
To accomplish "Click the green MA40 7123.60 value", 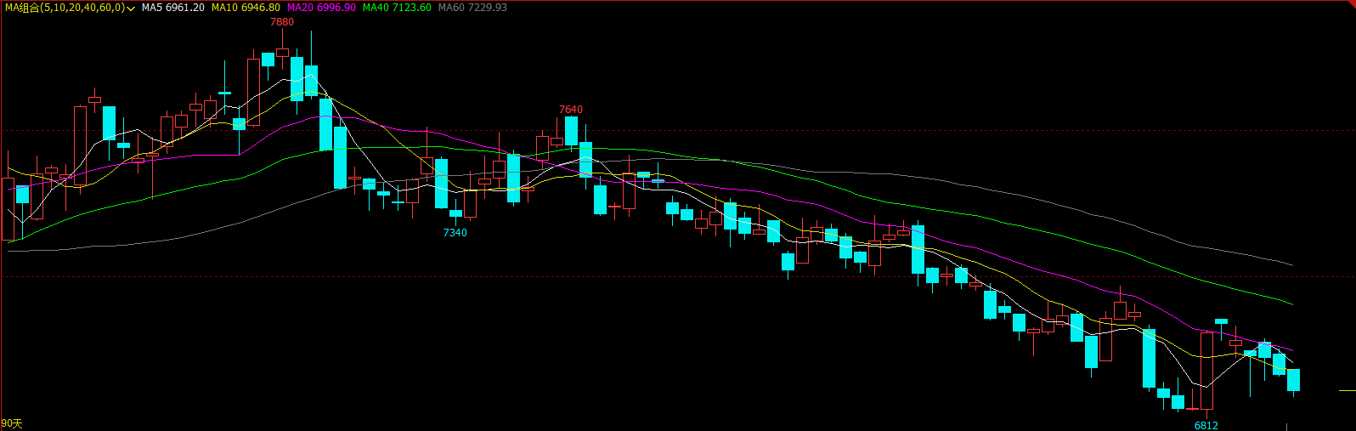I will click(x=397, y=8).
